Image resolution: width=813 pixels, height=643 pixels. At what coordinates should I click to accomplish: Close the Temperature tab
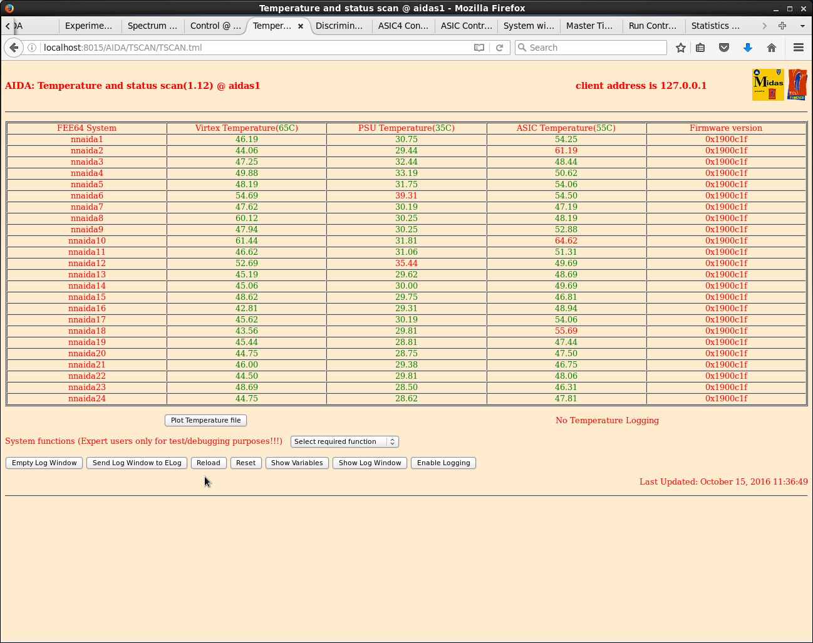[x=301, y=26]
